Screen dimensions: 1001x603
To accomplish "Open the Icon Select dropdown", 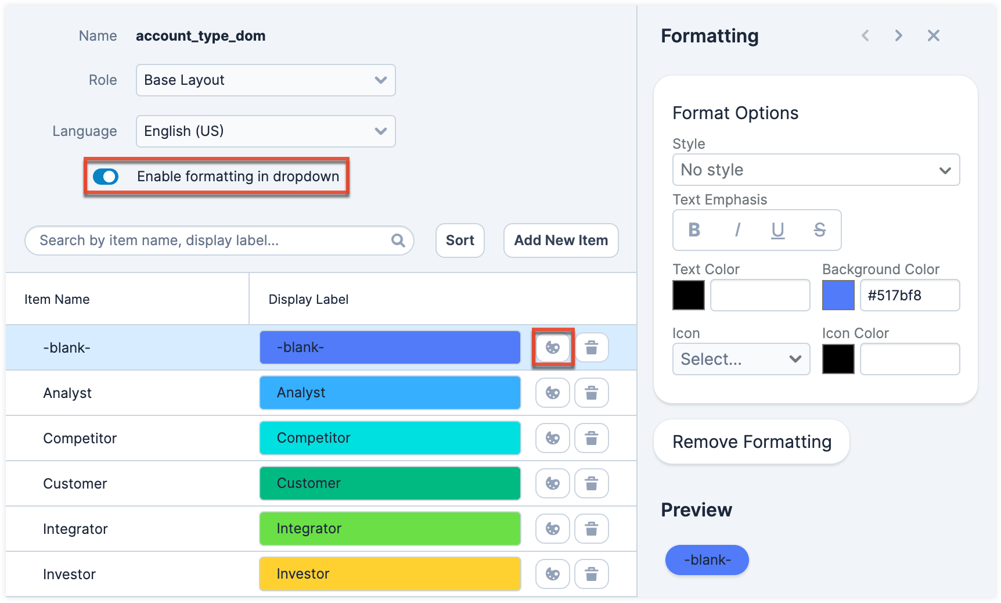I will click(740, 360).
